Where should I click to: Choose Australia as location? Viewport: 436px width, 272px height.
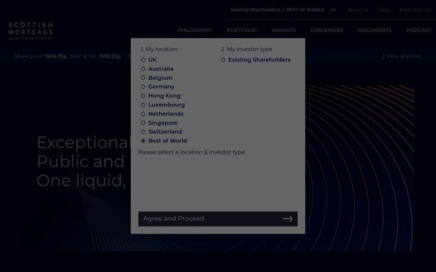pyautogui.click(x=143, y=69)
